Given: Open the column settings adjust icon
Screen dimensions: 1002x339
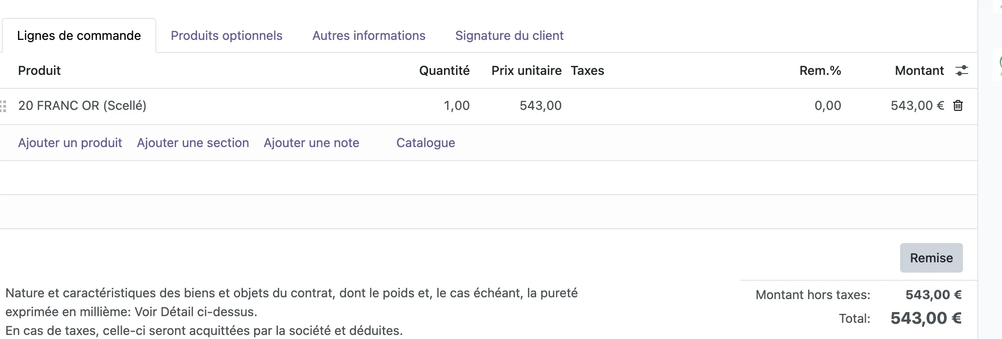Looking at the screenshot, I should click(x=962, y=70).
